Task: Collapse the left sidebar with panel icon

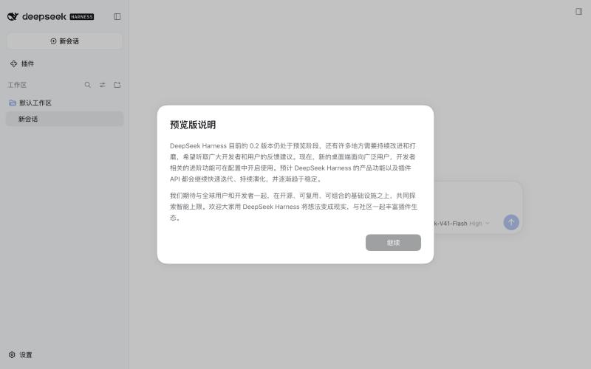Action: (x=117, y=16)
